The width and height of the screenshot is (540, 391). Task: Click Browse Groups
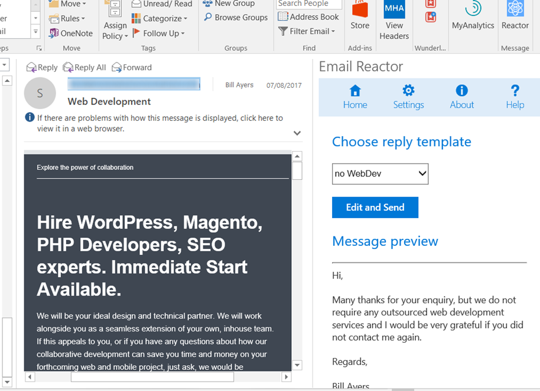(236, 17)
